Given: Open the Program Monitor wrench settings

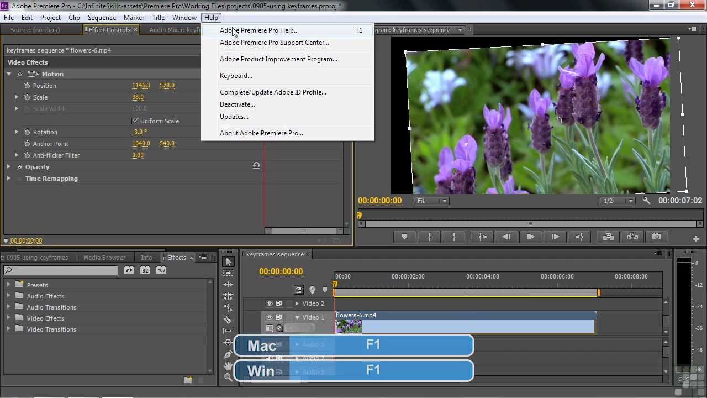Looking at the screenshot, I should (x=646, y=201).
